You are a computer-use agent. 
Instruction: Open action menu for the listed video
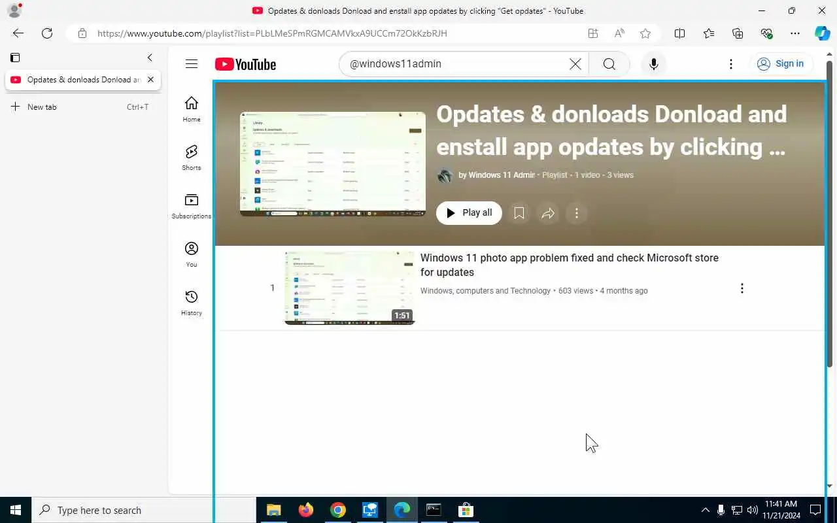coord(742,288)
